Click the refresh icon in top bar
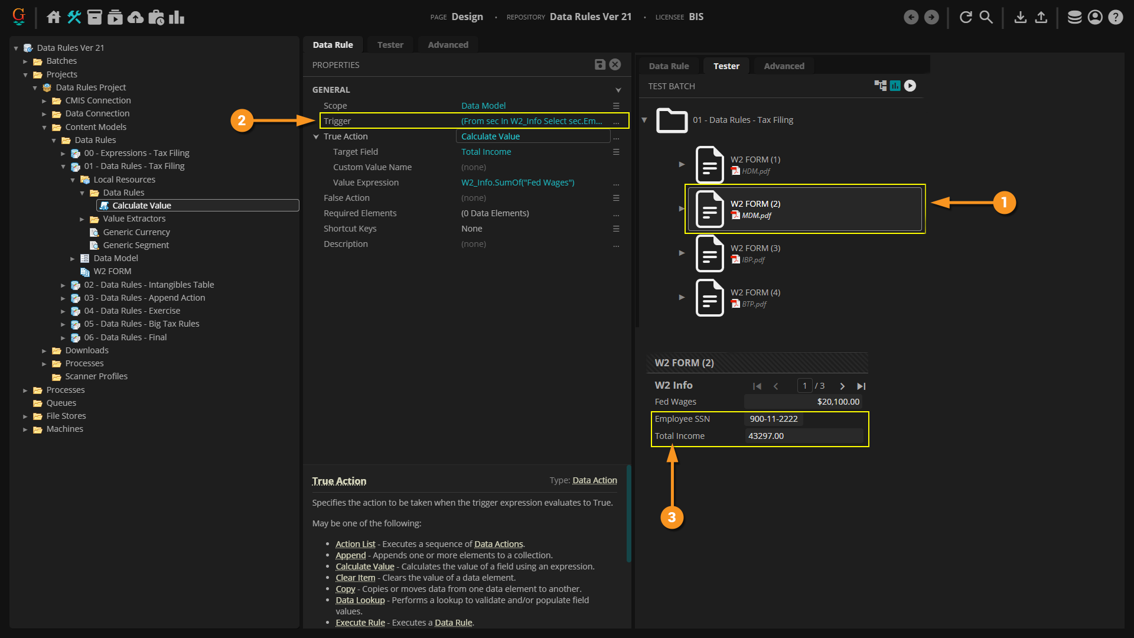This screenshot has height=638, width=1134. point(966,17)
